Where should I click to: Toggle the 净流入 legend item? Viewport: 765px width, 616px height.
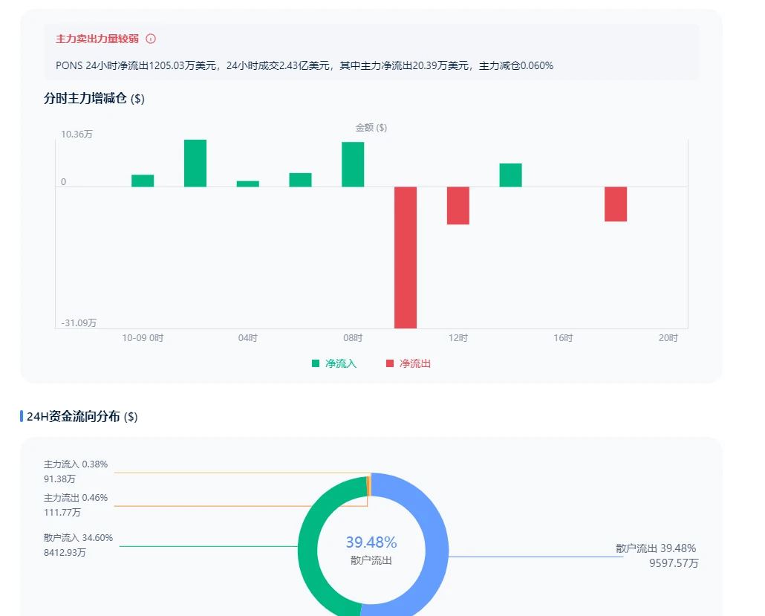coord(334,363)
